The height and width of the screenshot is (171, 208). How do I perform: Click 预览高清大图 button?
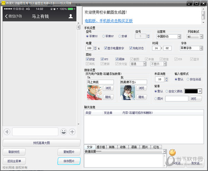point(42,143)
